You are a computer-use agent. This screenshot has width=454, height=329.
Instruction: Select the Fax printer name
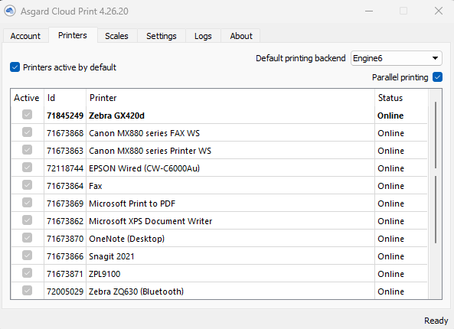click(96, 186)
